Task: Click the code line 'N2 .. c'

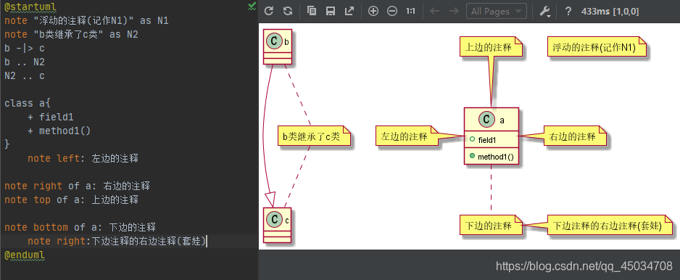Action: tap(25, 76)
